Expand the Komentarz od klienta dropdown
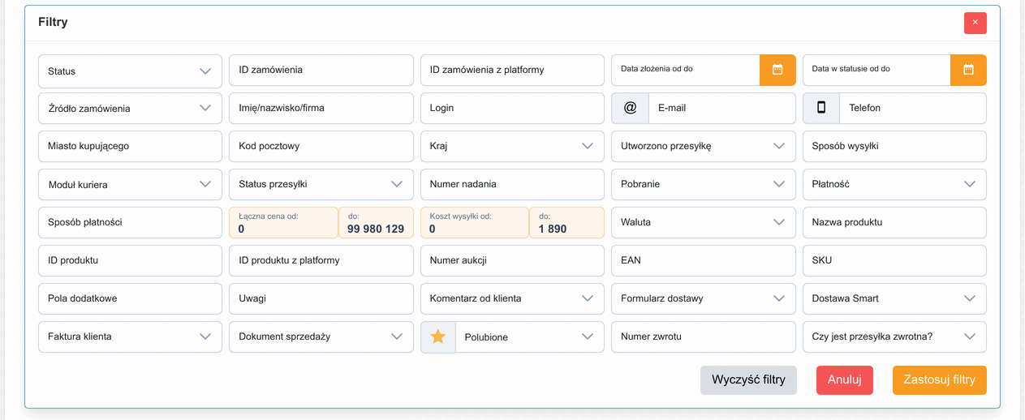The image size is (1025, 420). point(512,298)
